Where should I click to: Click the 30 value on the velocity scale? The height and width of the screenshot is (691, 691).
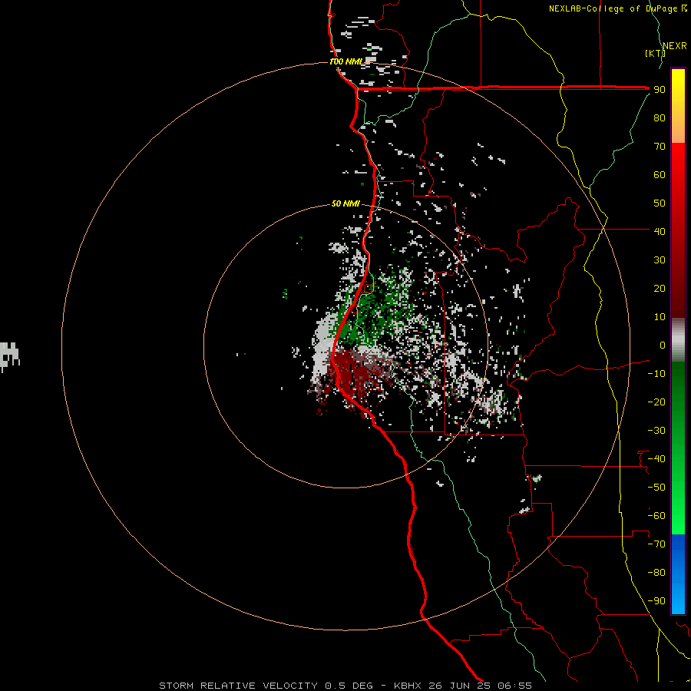[660, 260]
